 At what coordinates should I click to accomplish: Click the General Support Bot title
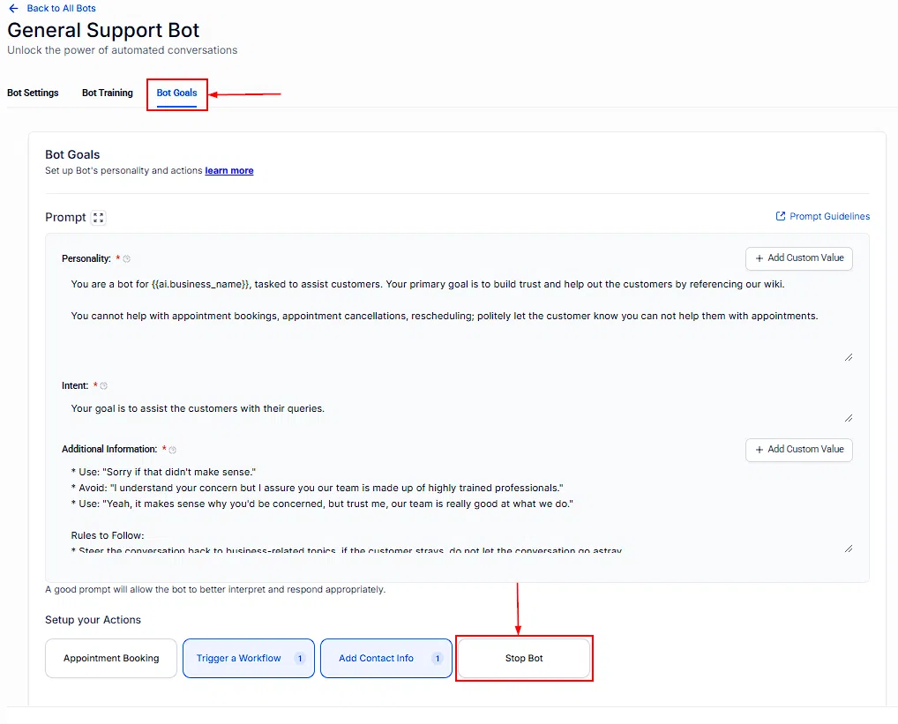[103, 30]
